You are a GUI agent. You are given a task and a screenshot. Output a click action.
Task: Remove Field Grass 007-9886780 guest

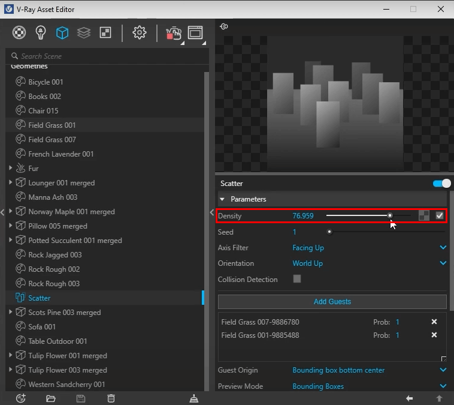(x=434, y=322)
